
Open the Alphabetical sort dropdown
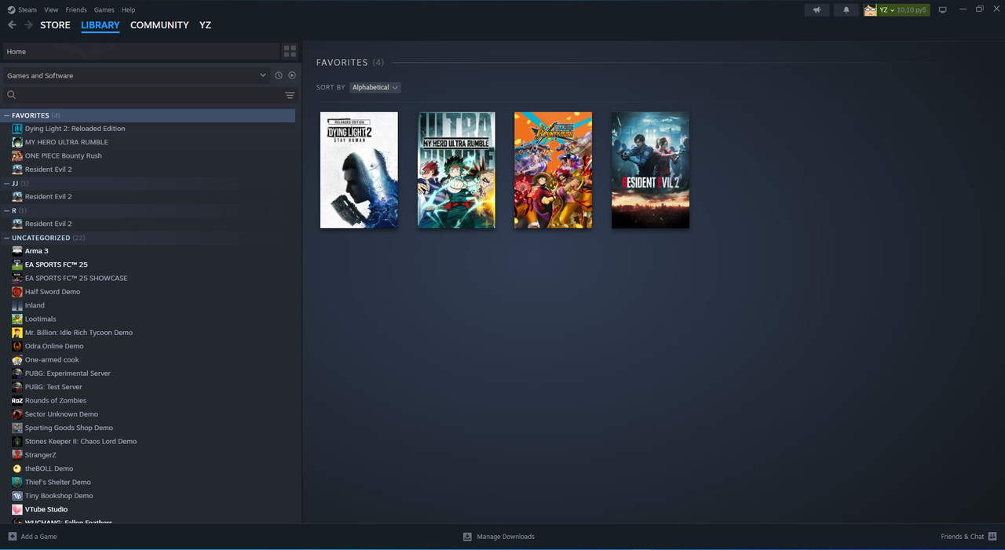click(375, 87)
